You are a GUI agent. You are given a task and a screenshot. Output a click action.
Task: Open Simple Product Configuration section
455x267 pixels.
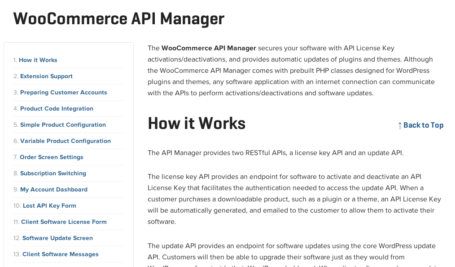coord(63,125)
